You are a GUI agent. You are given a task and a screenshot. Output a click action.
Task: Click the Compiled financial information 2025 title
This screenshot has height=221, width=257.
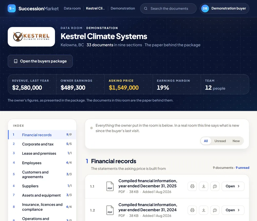point(148,183)
